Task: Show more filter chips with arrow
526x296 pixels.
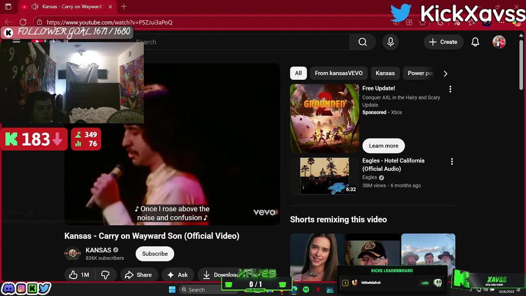Action: 445,73
